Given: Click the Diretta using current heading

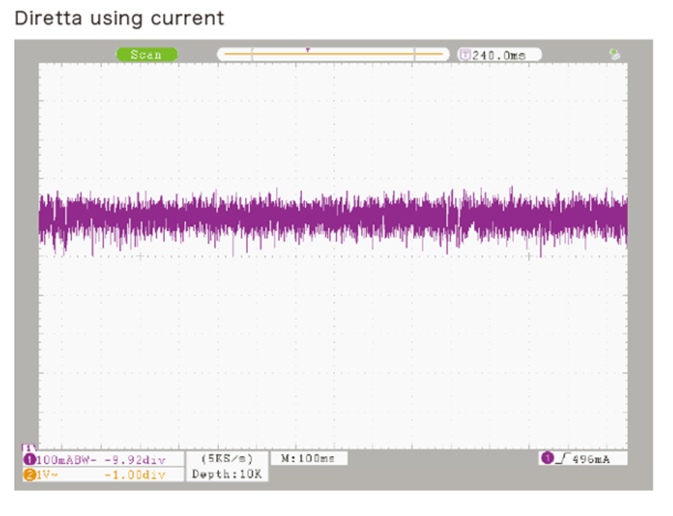Looking at the screenshot, I should point(119,18).
